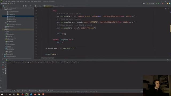Click see_data.py in navigation bar
This screenshot has width=171, height=96.
pos(11,3)
